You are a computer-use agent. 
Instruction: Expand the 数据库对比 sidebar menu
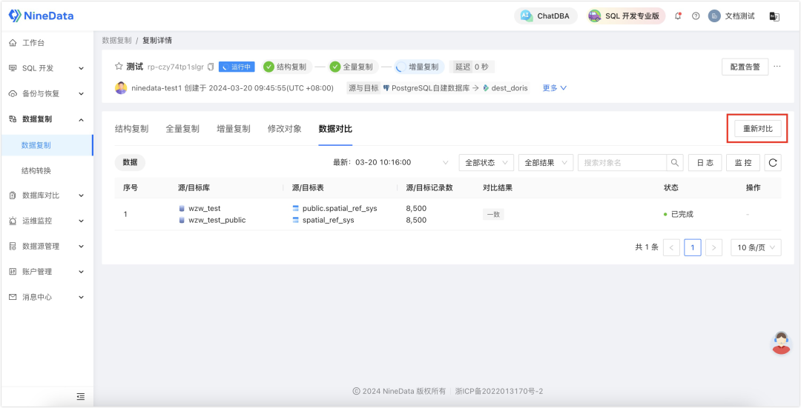pos(47,195)
